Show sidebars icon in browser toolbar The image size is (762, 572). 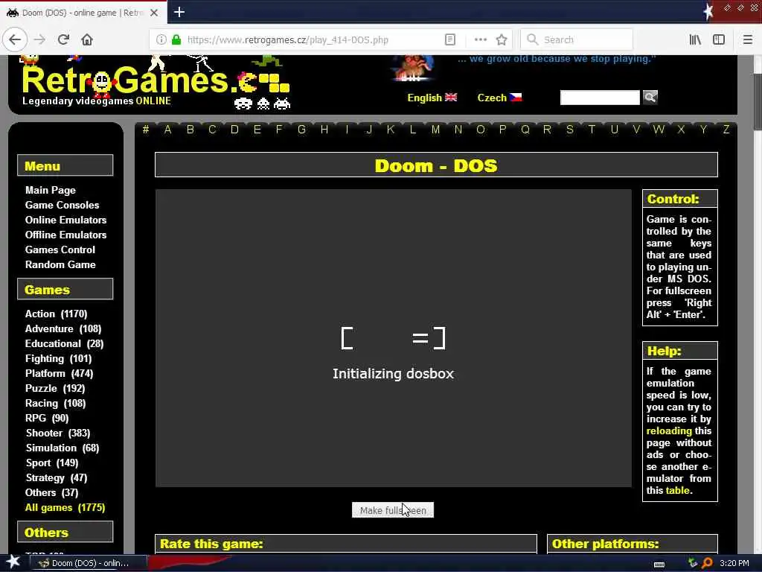[x=719, y=40]
